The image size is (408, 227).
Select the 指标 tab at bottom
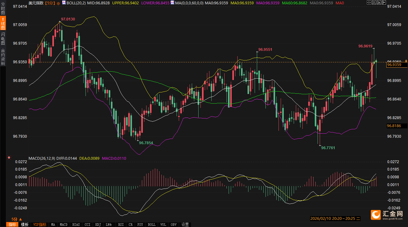(12, 225)
